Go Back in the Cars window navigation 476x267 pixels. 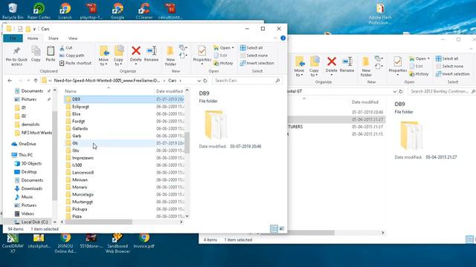(10, 81)
